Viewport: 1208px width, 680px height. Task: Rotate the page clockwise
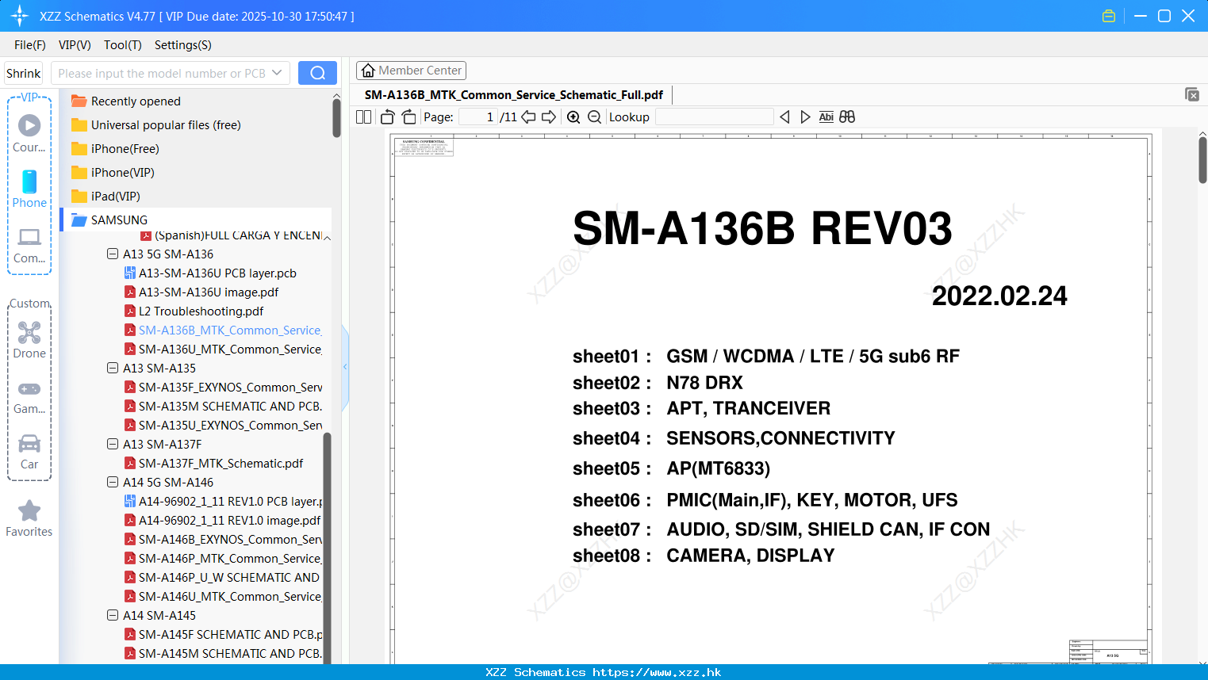[408, 117]
